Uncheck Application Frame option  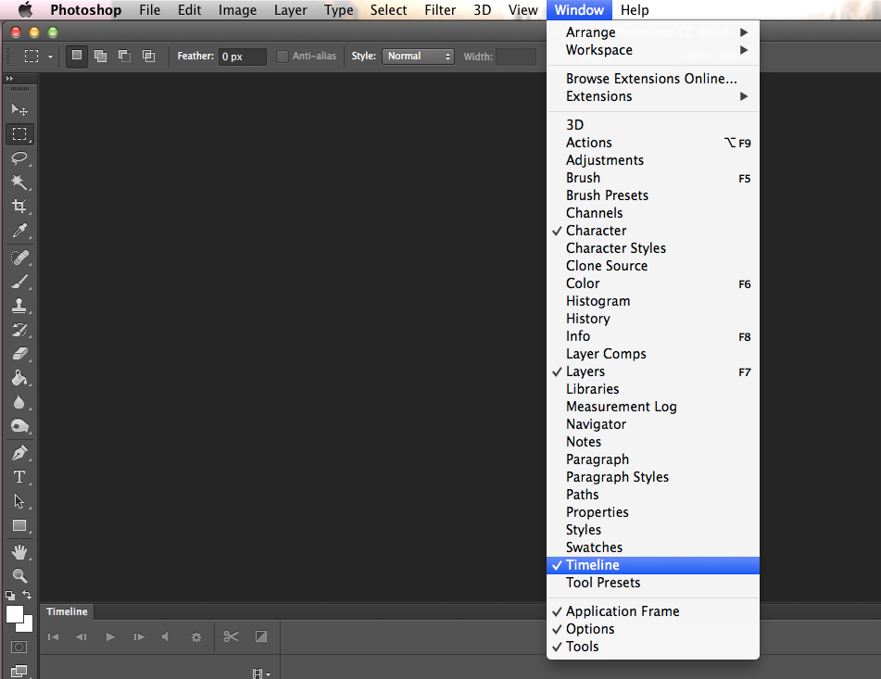[x=653, y=611]
